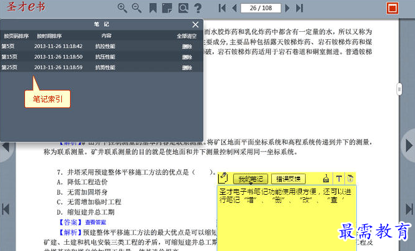Jump to last page with right edge icon

409,209
